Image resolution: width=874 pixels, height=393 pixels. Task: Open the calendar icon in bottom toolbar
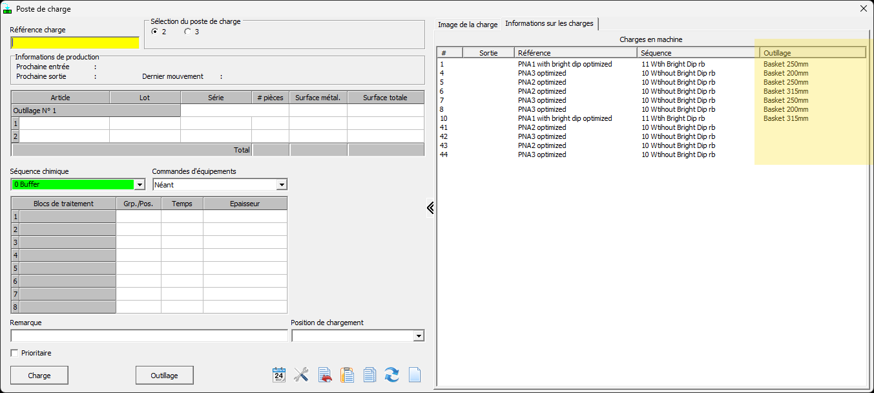[x=279, y=375]
